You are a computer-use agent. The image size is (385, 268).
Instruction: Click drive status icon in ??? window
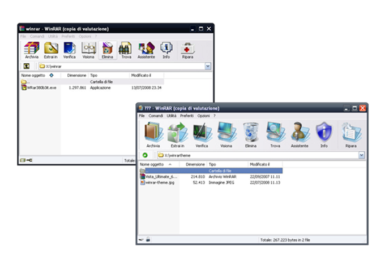[141, 240]
